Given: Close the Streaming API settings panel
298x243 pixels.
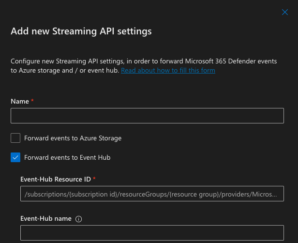Looking at the screenshot, I should tap(285, 12).
